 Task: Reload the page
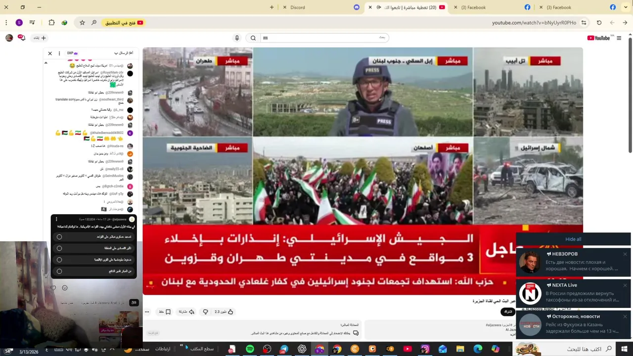[x=599, y=23]
